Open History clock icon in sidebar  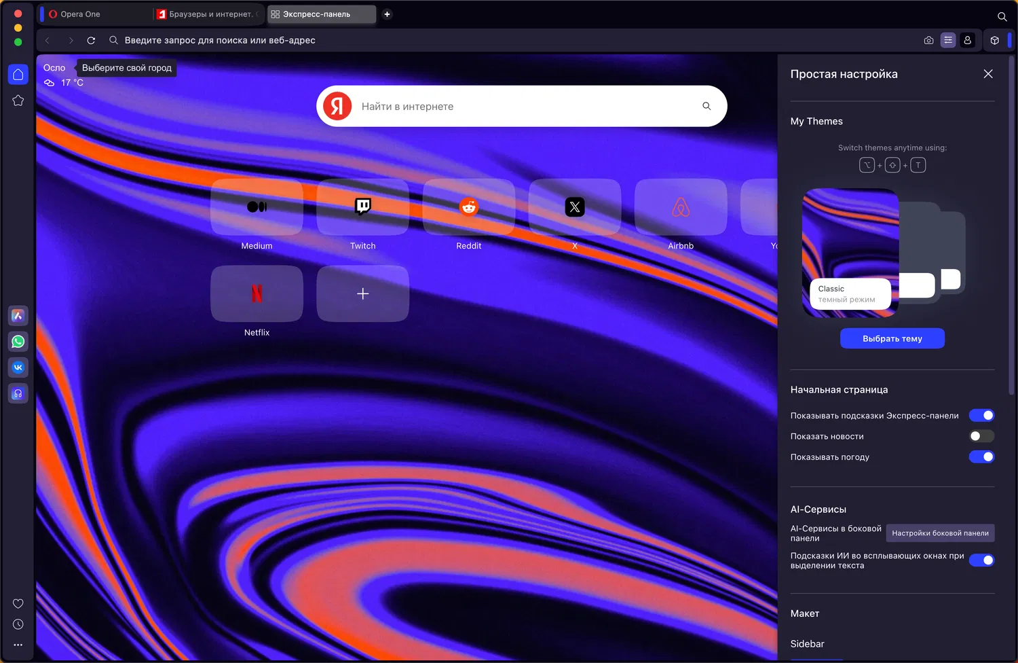pos(18,624)
